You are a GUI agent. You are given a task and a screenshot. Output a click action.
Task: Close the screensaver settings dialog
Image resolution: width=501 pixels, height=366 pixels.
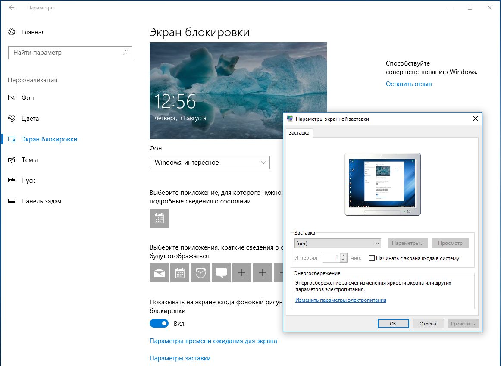[x=476, y=119]
